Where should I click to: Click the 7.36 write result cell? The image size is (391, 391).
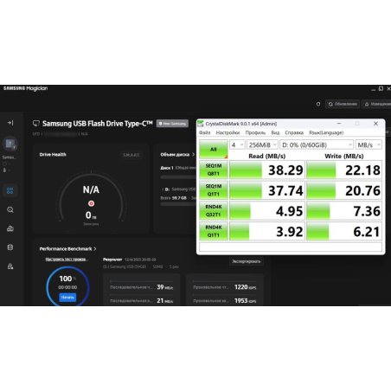(344, 211)
